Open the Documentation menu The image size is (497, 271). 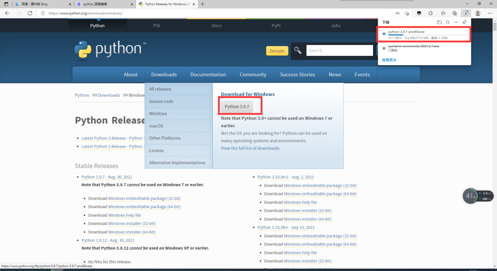(x=208, y=75)
